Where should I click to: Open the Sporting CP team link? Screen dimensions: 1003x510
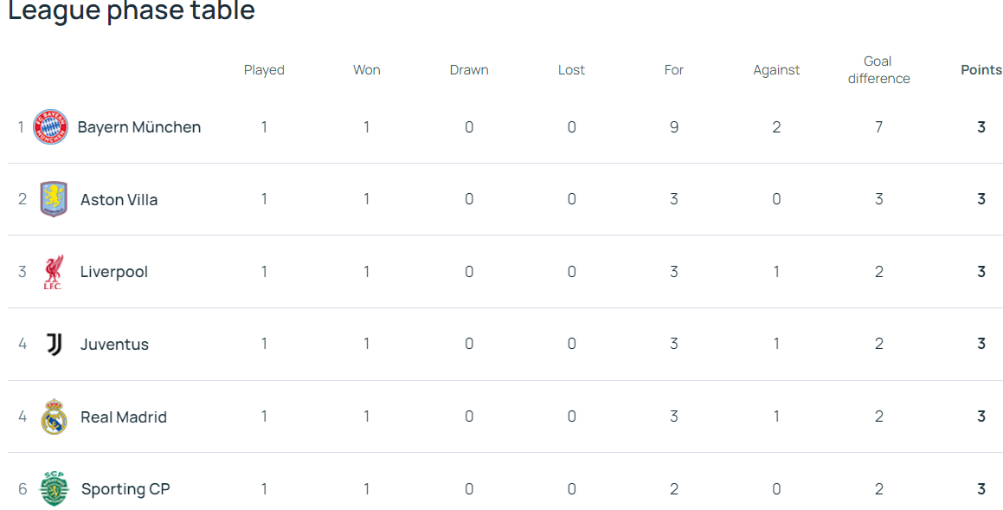[125, 489]
